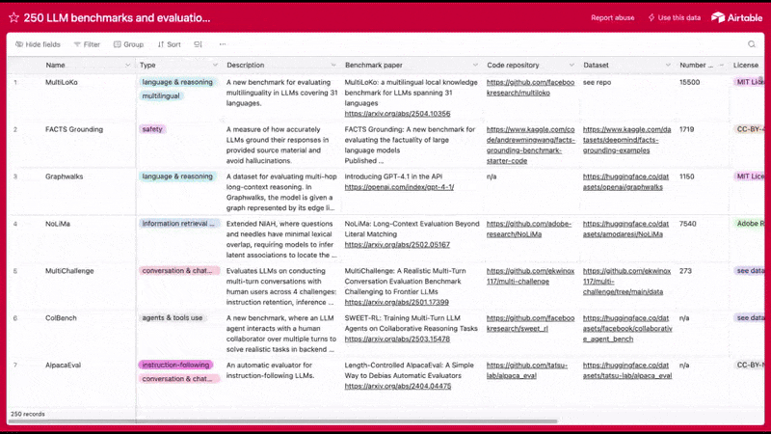Click Report abuse link

tap(613, 17)
